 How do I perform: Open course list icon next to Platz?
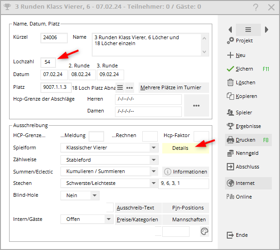point(120,87)
